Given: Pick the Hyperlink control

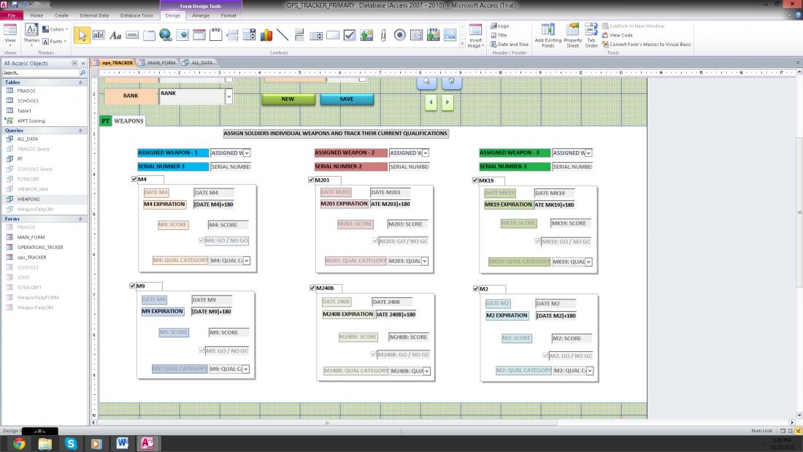Looking at the screenshot, I should click(166, 35).
